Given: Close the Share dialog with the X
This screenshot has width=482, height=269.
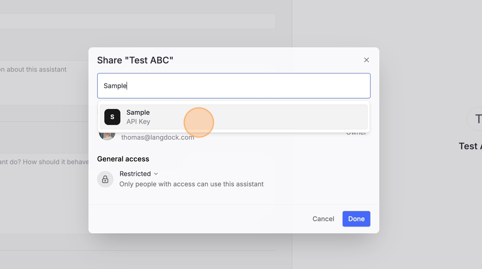Looking at the screenshot, I should tap(366, 60).
